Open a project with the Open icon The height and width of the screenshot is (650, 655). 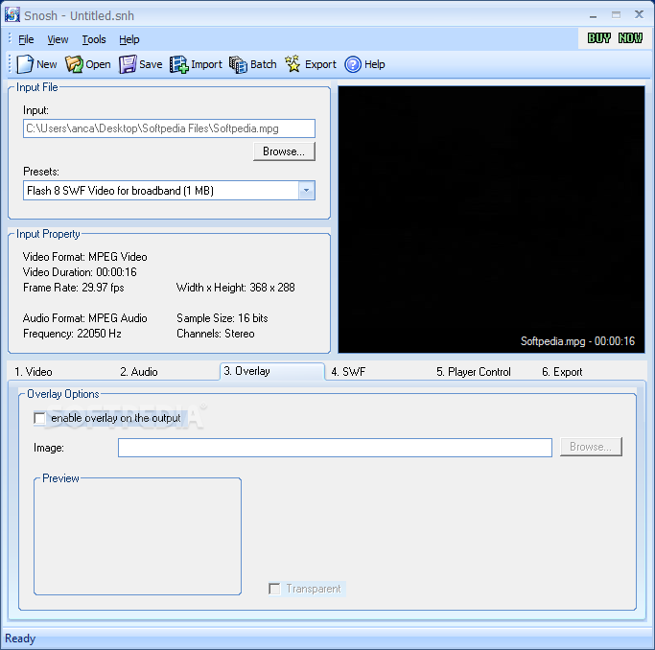click(x=74, y=64)
